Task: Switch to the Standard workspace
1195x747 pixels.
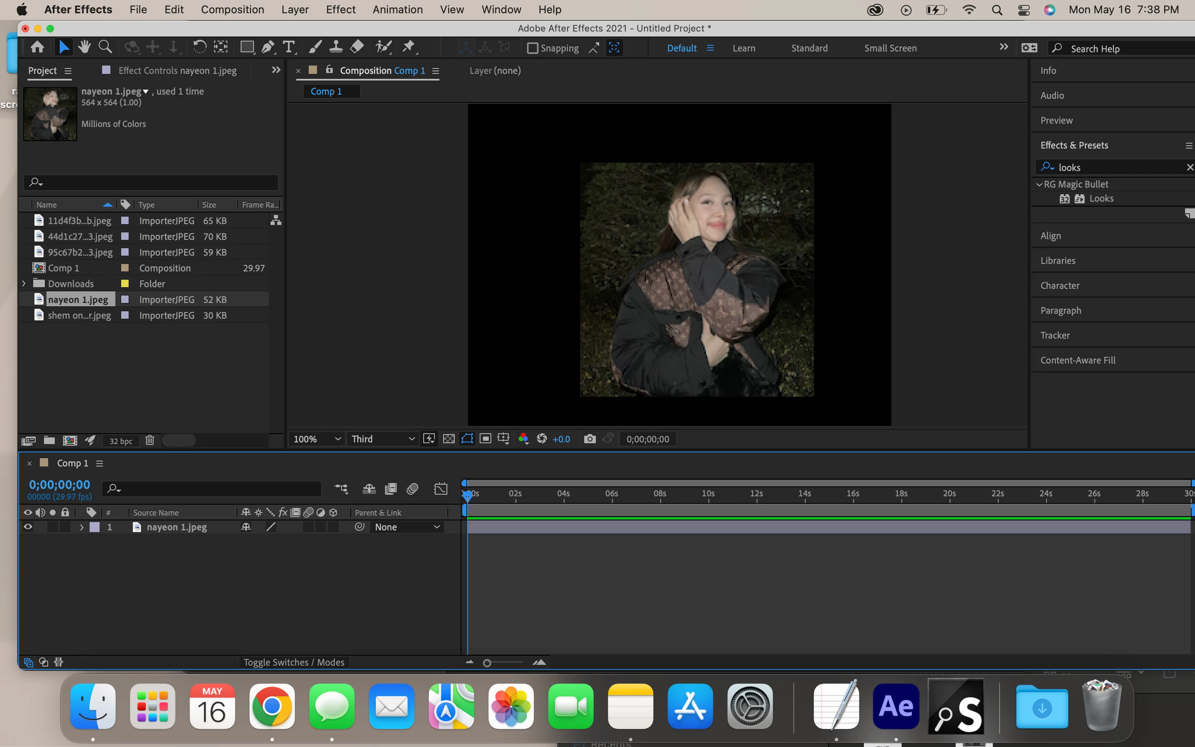Action: pos(809,48)
